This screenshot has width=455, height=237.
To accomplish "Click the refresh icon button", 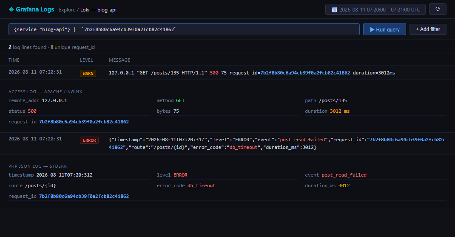I will (x=438, y=9).
